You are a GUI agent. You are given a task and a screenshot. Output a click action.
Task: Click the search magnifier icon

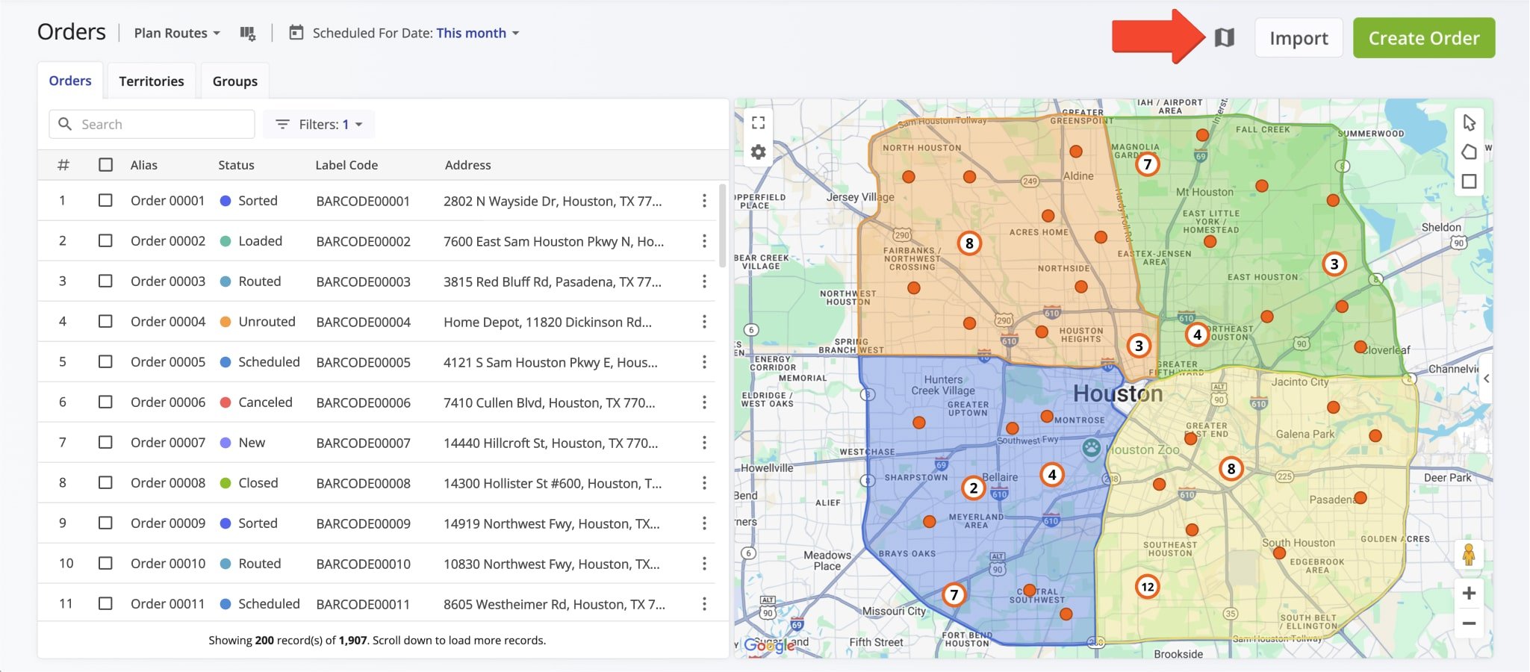(x=65, y=124)
